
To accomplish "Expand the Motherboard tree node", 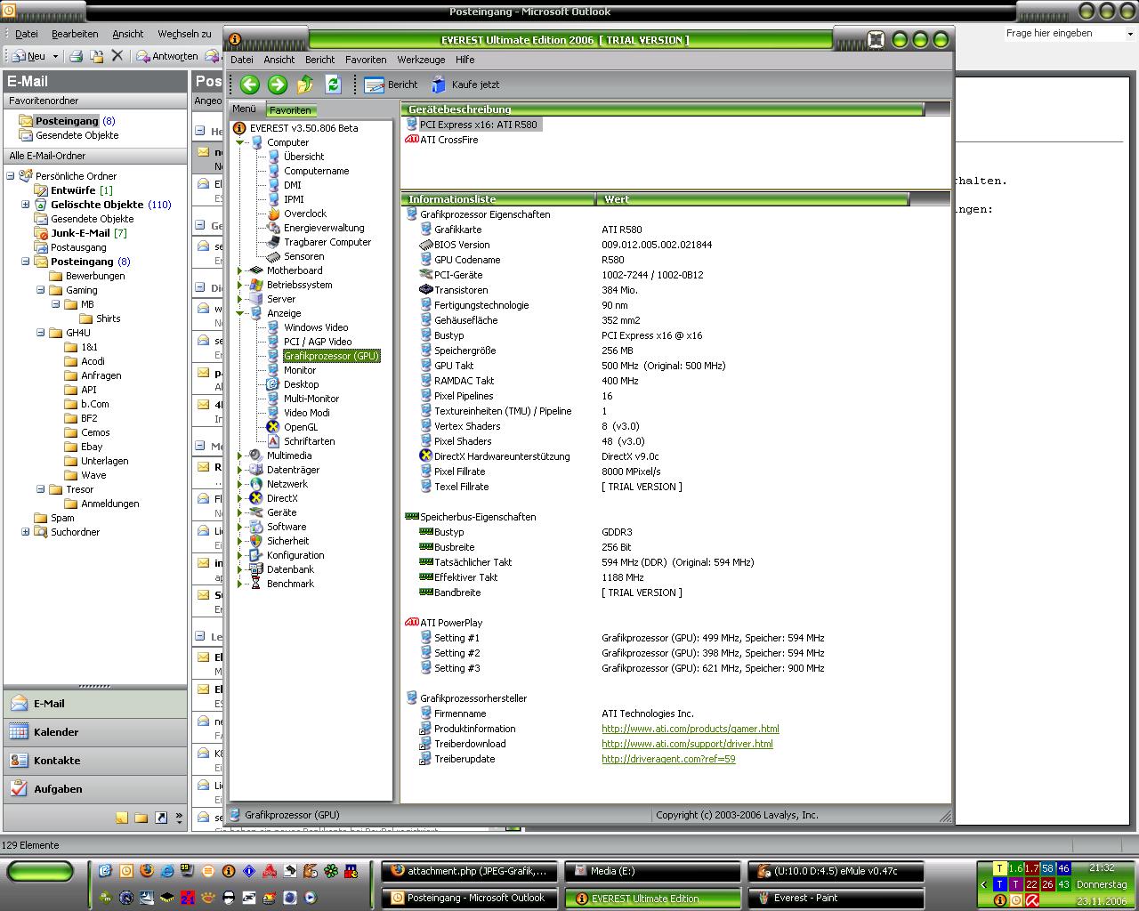I will coord(240,270).
